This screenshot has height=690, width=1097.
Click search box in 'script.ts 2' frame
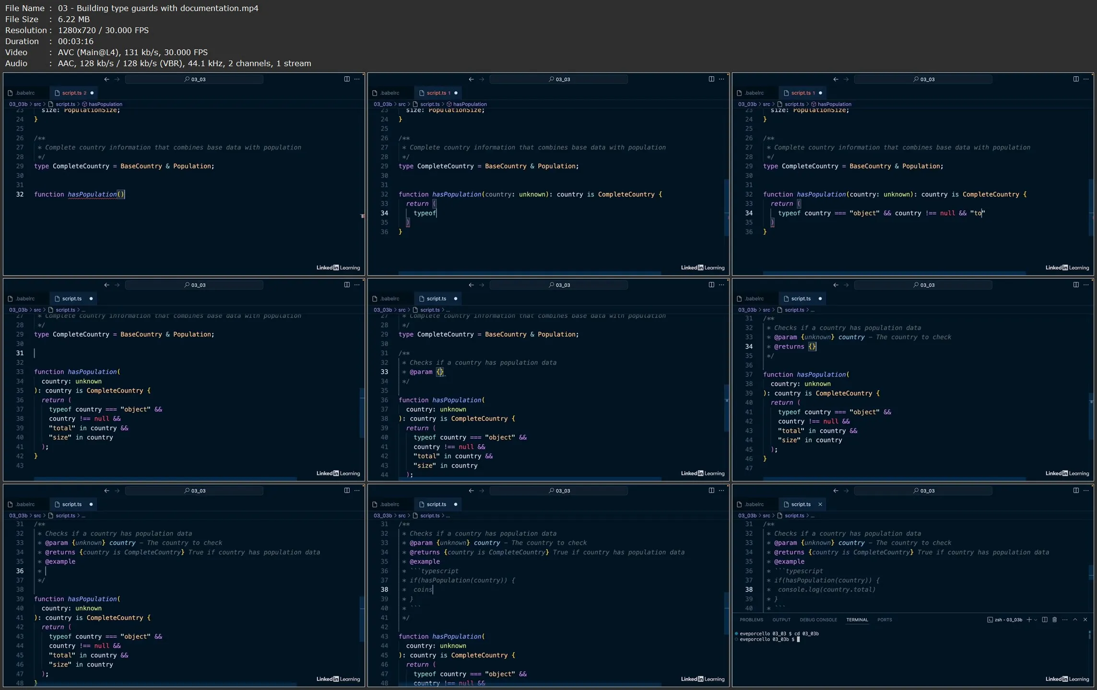(x=194, y=79)
